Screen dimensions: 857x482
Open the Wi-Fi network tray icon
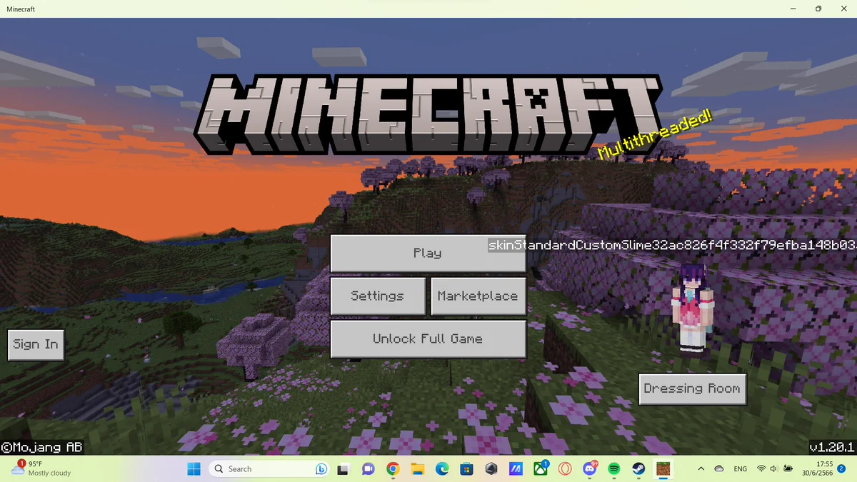pyautogui.click(x=761, y=468)
